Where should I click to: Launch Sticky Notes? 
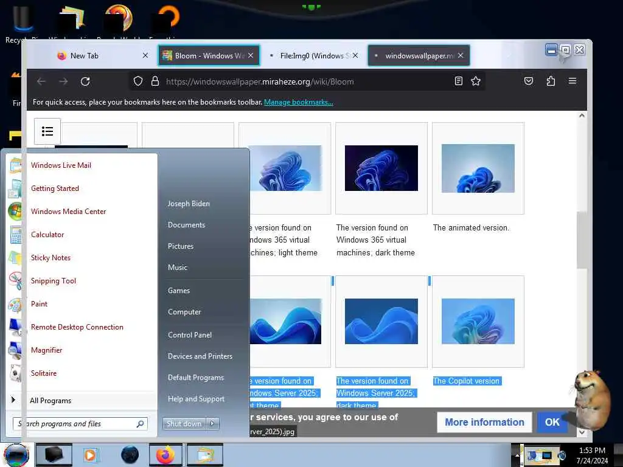(51, 258)
